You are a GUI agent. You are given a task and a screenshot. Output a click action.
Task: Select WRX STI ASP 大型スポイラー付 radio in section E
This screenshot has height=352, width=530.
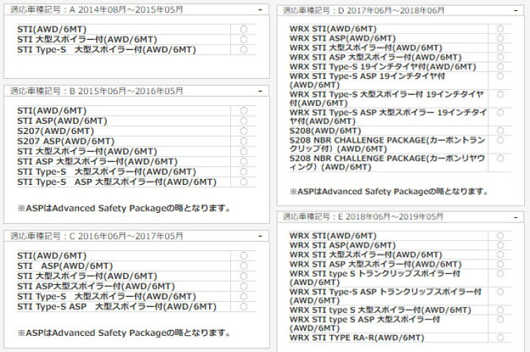[501, 264]
